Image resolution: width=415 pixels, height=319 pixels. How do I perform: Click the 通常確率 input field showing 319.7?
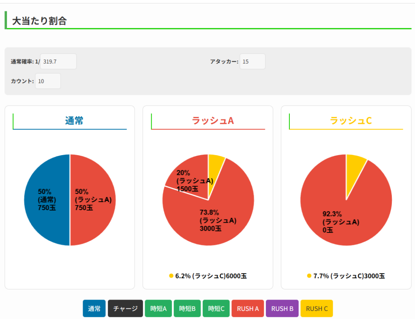[x=58, y=62]
